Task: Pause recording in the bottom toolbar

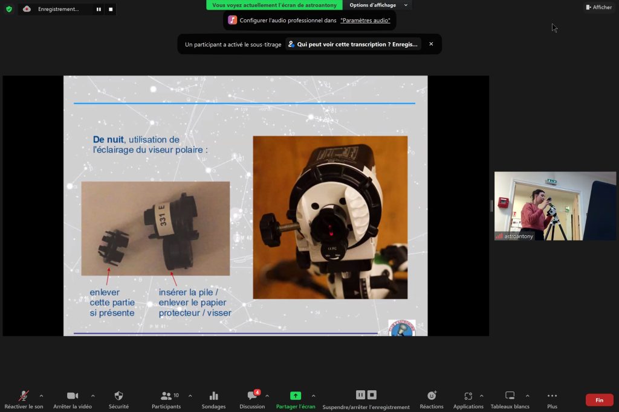Action: [360, 395]
